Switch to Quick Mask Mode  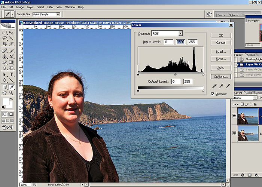pos(11,114)
